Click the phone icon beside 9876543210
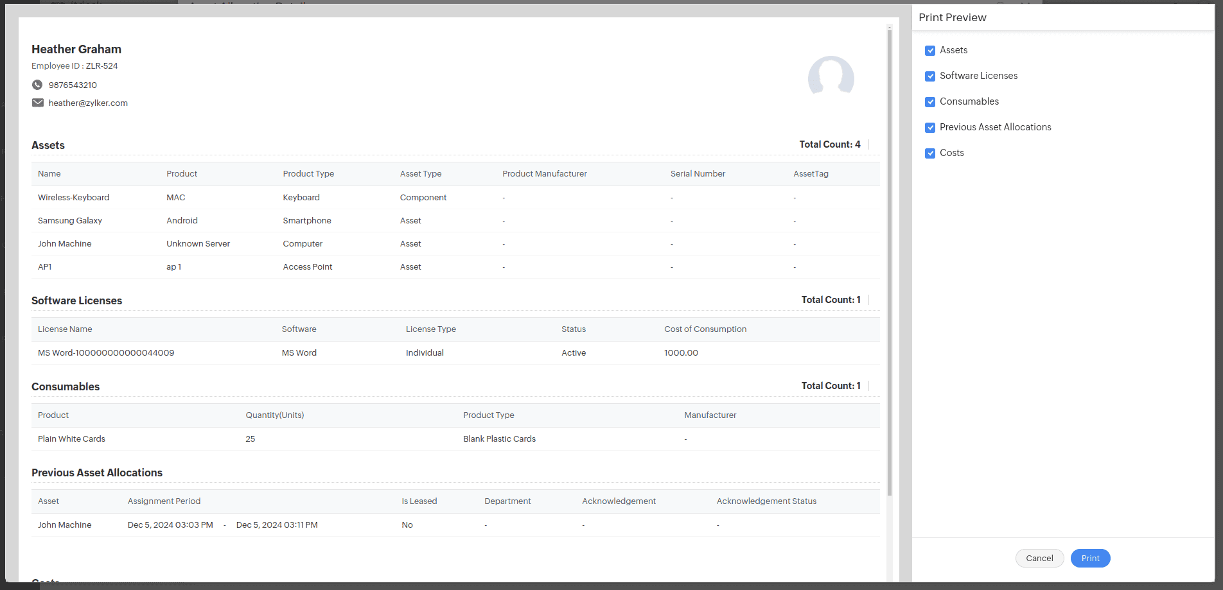Screen dimensions: 1223x590 coord(37,85)
